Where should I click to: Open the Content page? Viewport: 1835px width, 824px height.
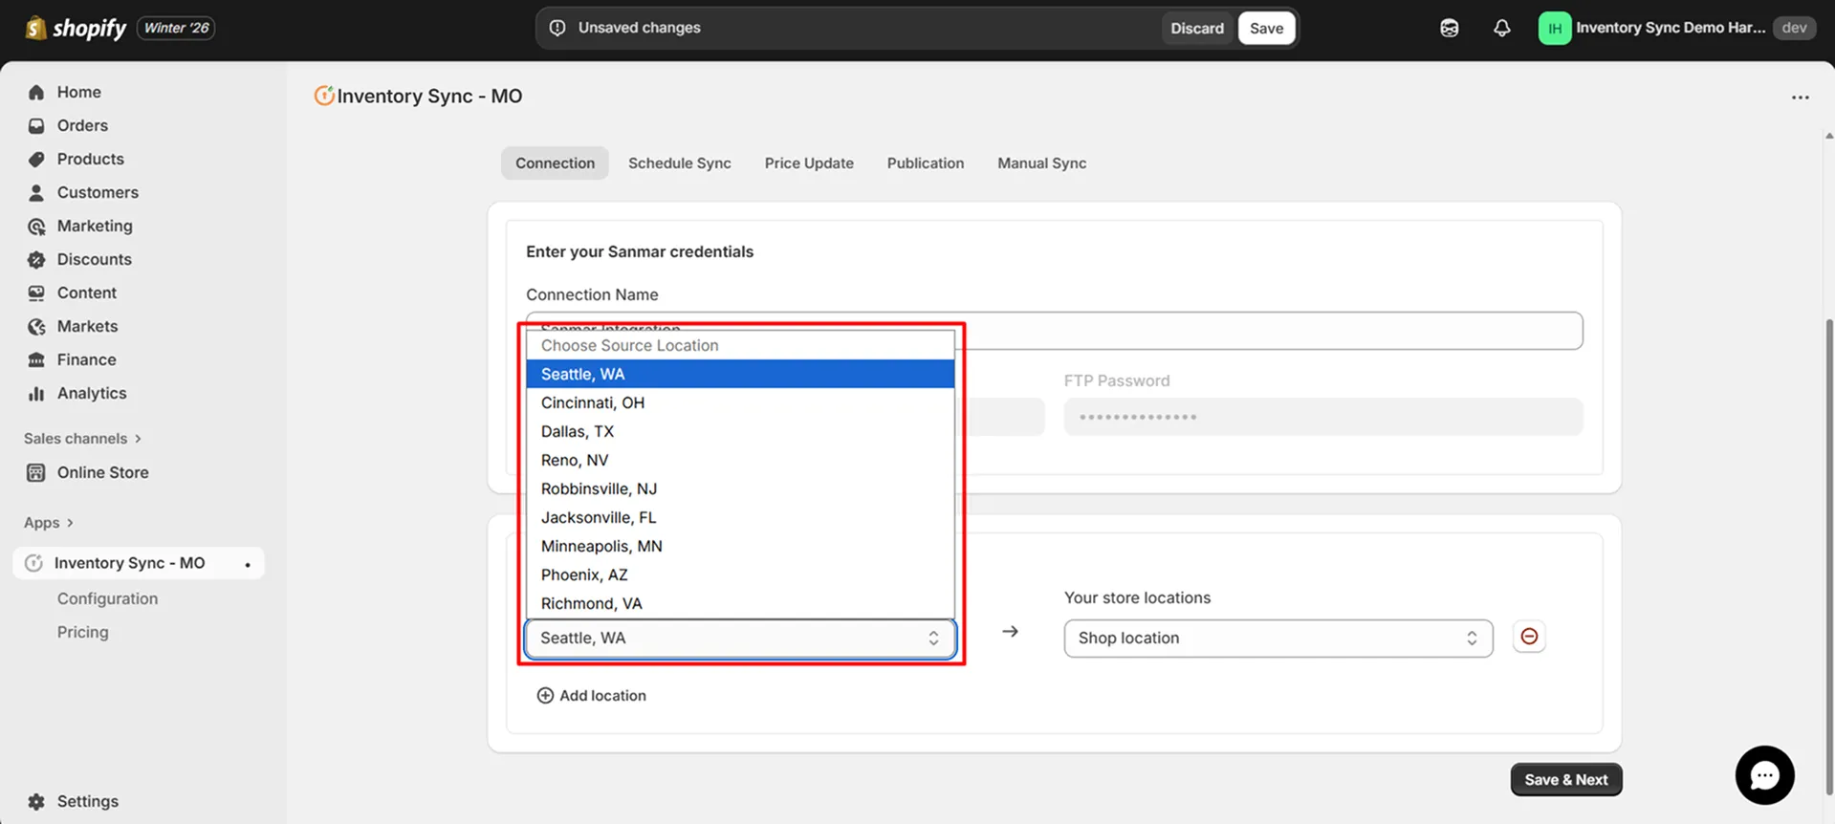point(86,293)
